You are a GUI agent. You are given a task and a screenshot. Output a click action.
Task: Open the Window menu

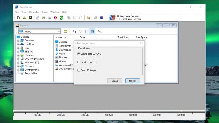[x=55, y=12]
